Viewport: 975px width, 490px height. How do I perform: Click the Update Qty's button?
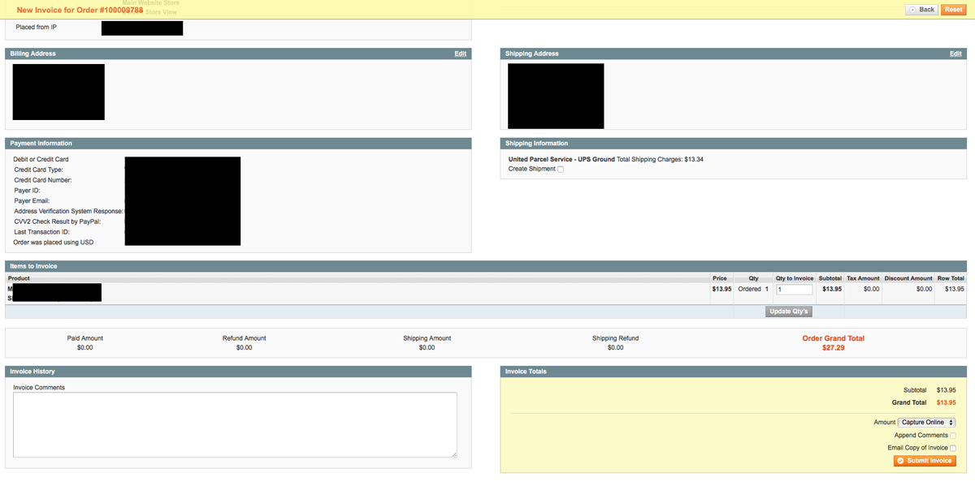[x=787, y=311]
